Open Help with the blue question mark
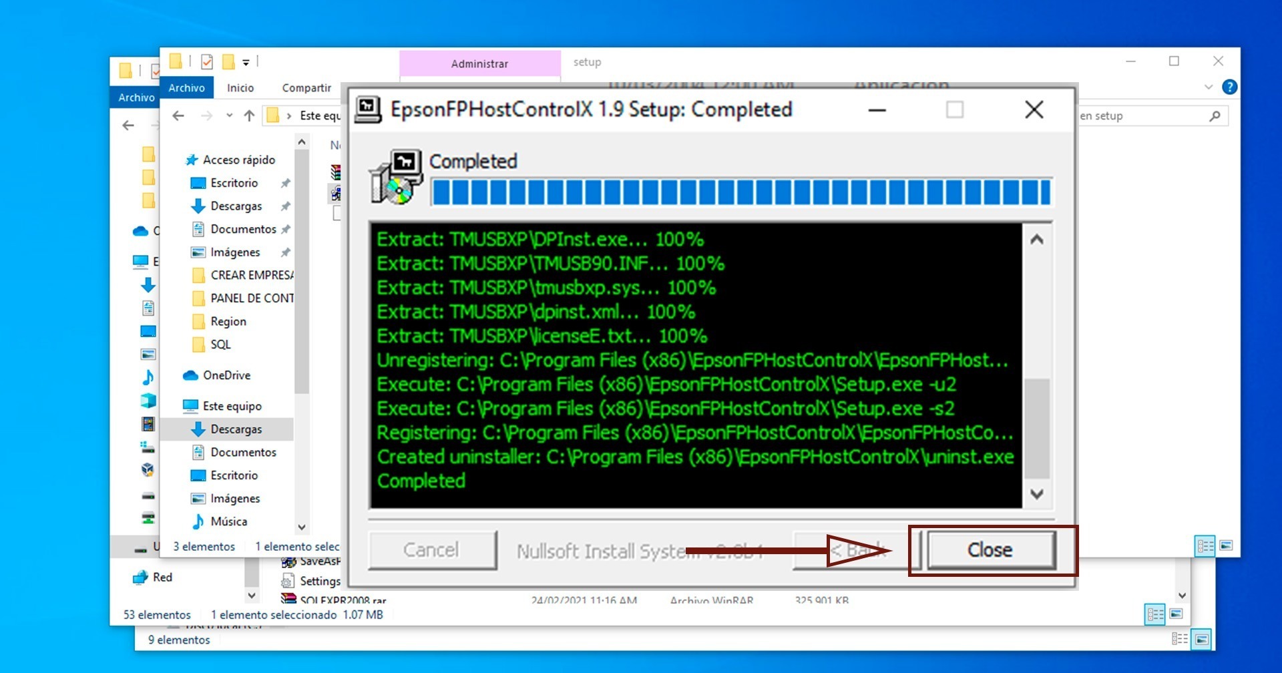Image resolution: width=1282 pixels, height=673 pixels. coord(1229,87)
